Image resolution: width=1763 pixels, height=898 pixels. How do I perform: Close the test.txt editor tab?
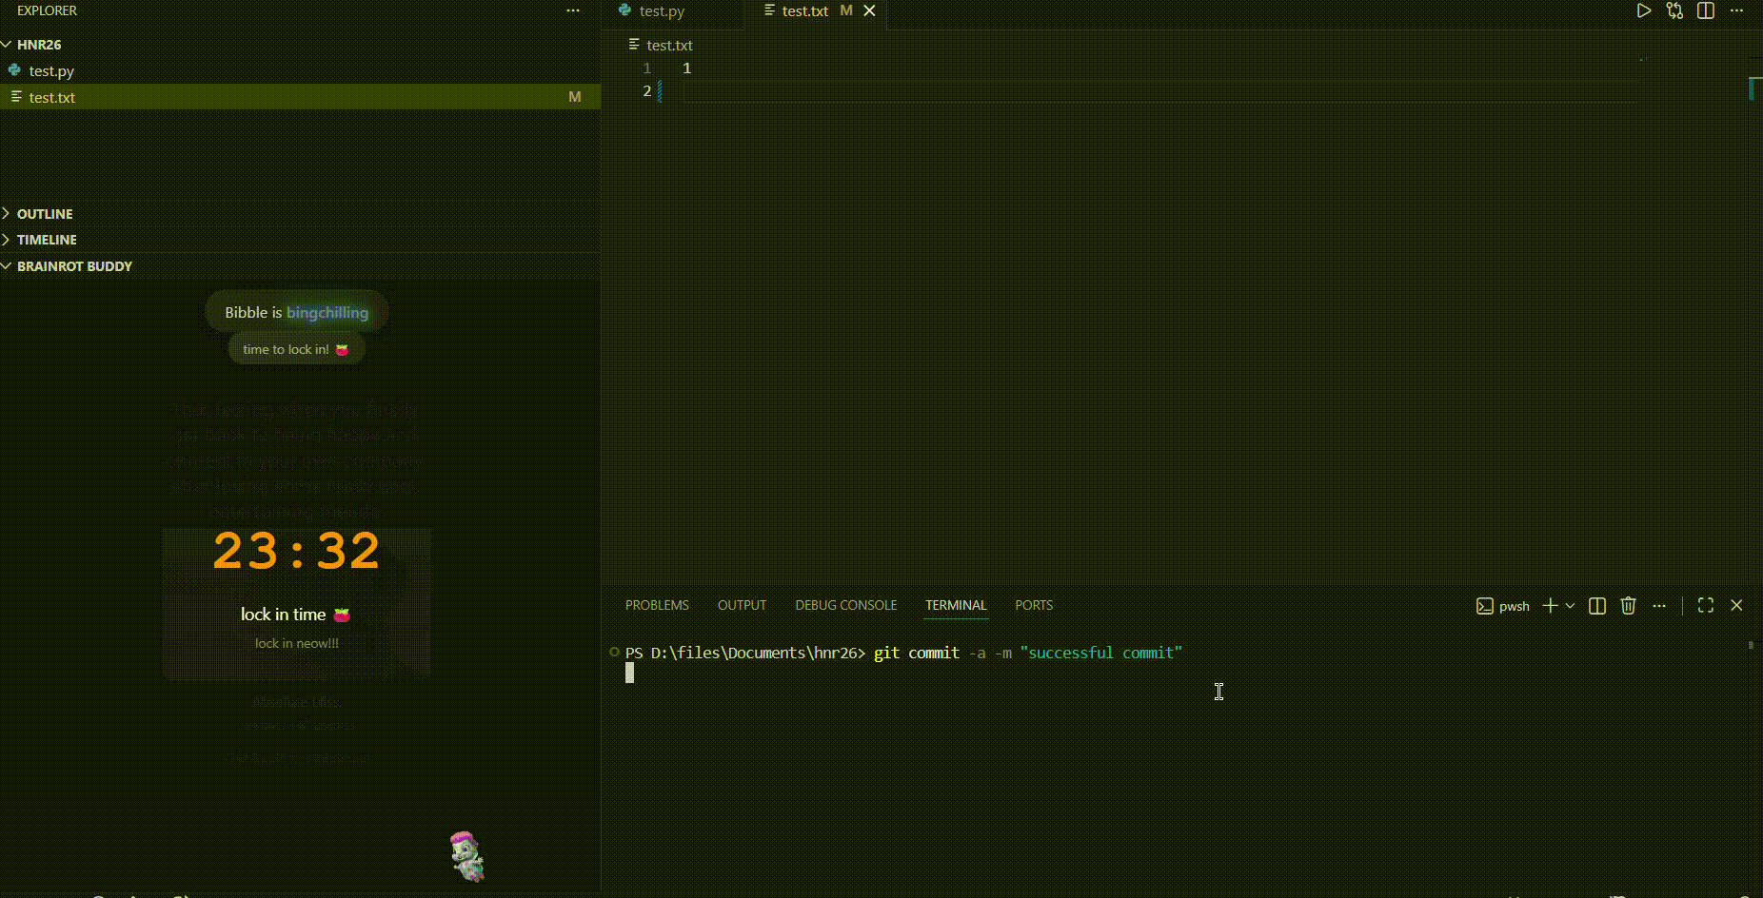(x=869, y=10)
